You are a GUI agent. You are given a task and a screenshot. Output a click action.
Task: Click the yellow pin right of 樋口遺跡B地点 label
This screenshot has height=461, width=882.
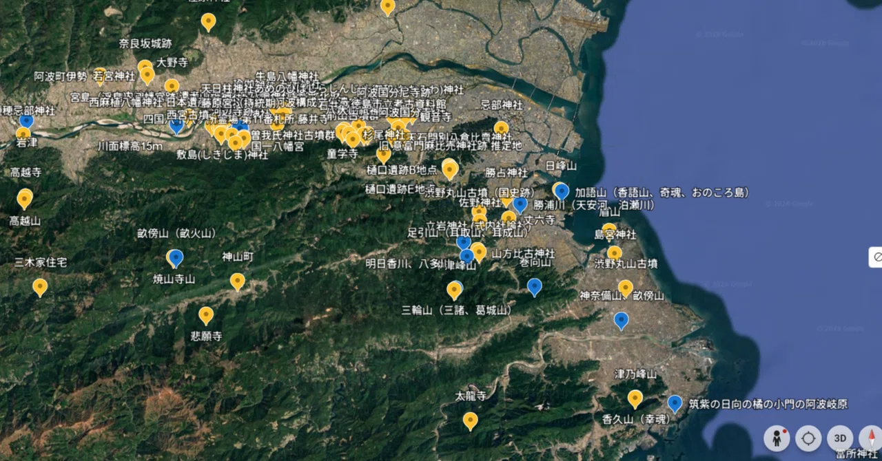[x=450, y=170]
